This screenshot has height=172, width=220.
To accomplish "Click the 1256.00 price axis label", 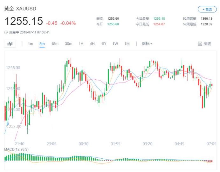I will pyautogui.click(x=13, y=68).
